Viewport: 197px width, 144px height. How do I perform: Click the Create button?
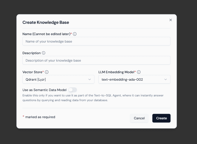click(x=161, y=118)
